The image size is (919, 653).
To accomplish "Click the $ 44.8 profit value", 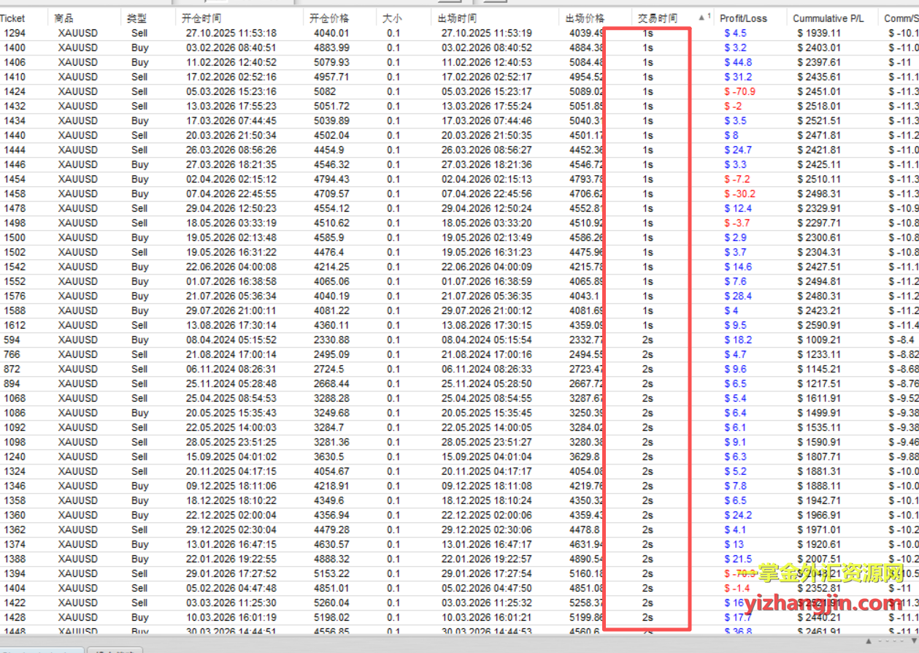I will [x=738, y=62].
